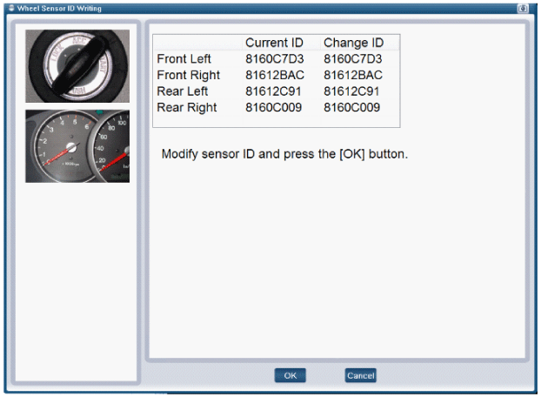Select the instrument cluster gauge image

pyautogui.click(x=77, y=146)
